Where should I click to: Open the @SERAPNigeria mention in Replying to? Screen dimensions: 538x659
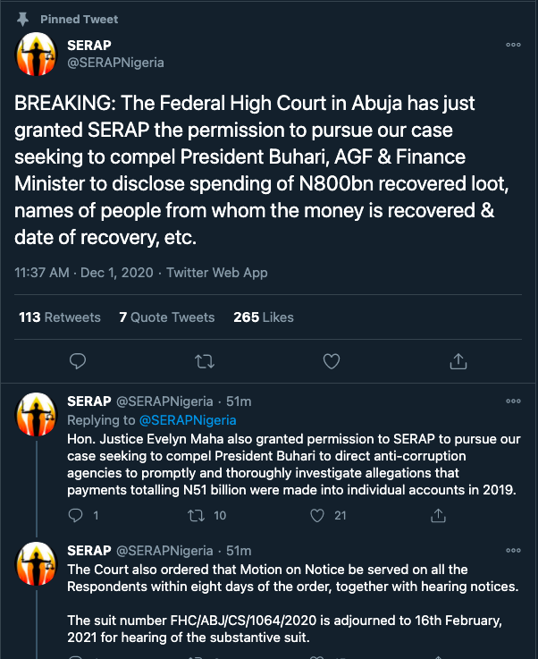pos(188,420)
